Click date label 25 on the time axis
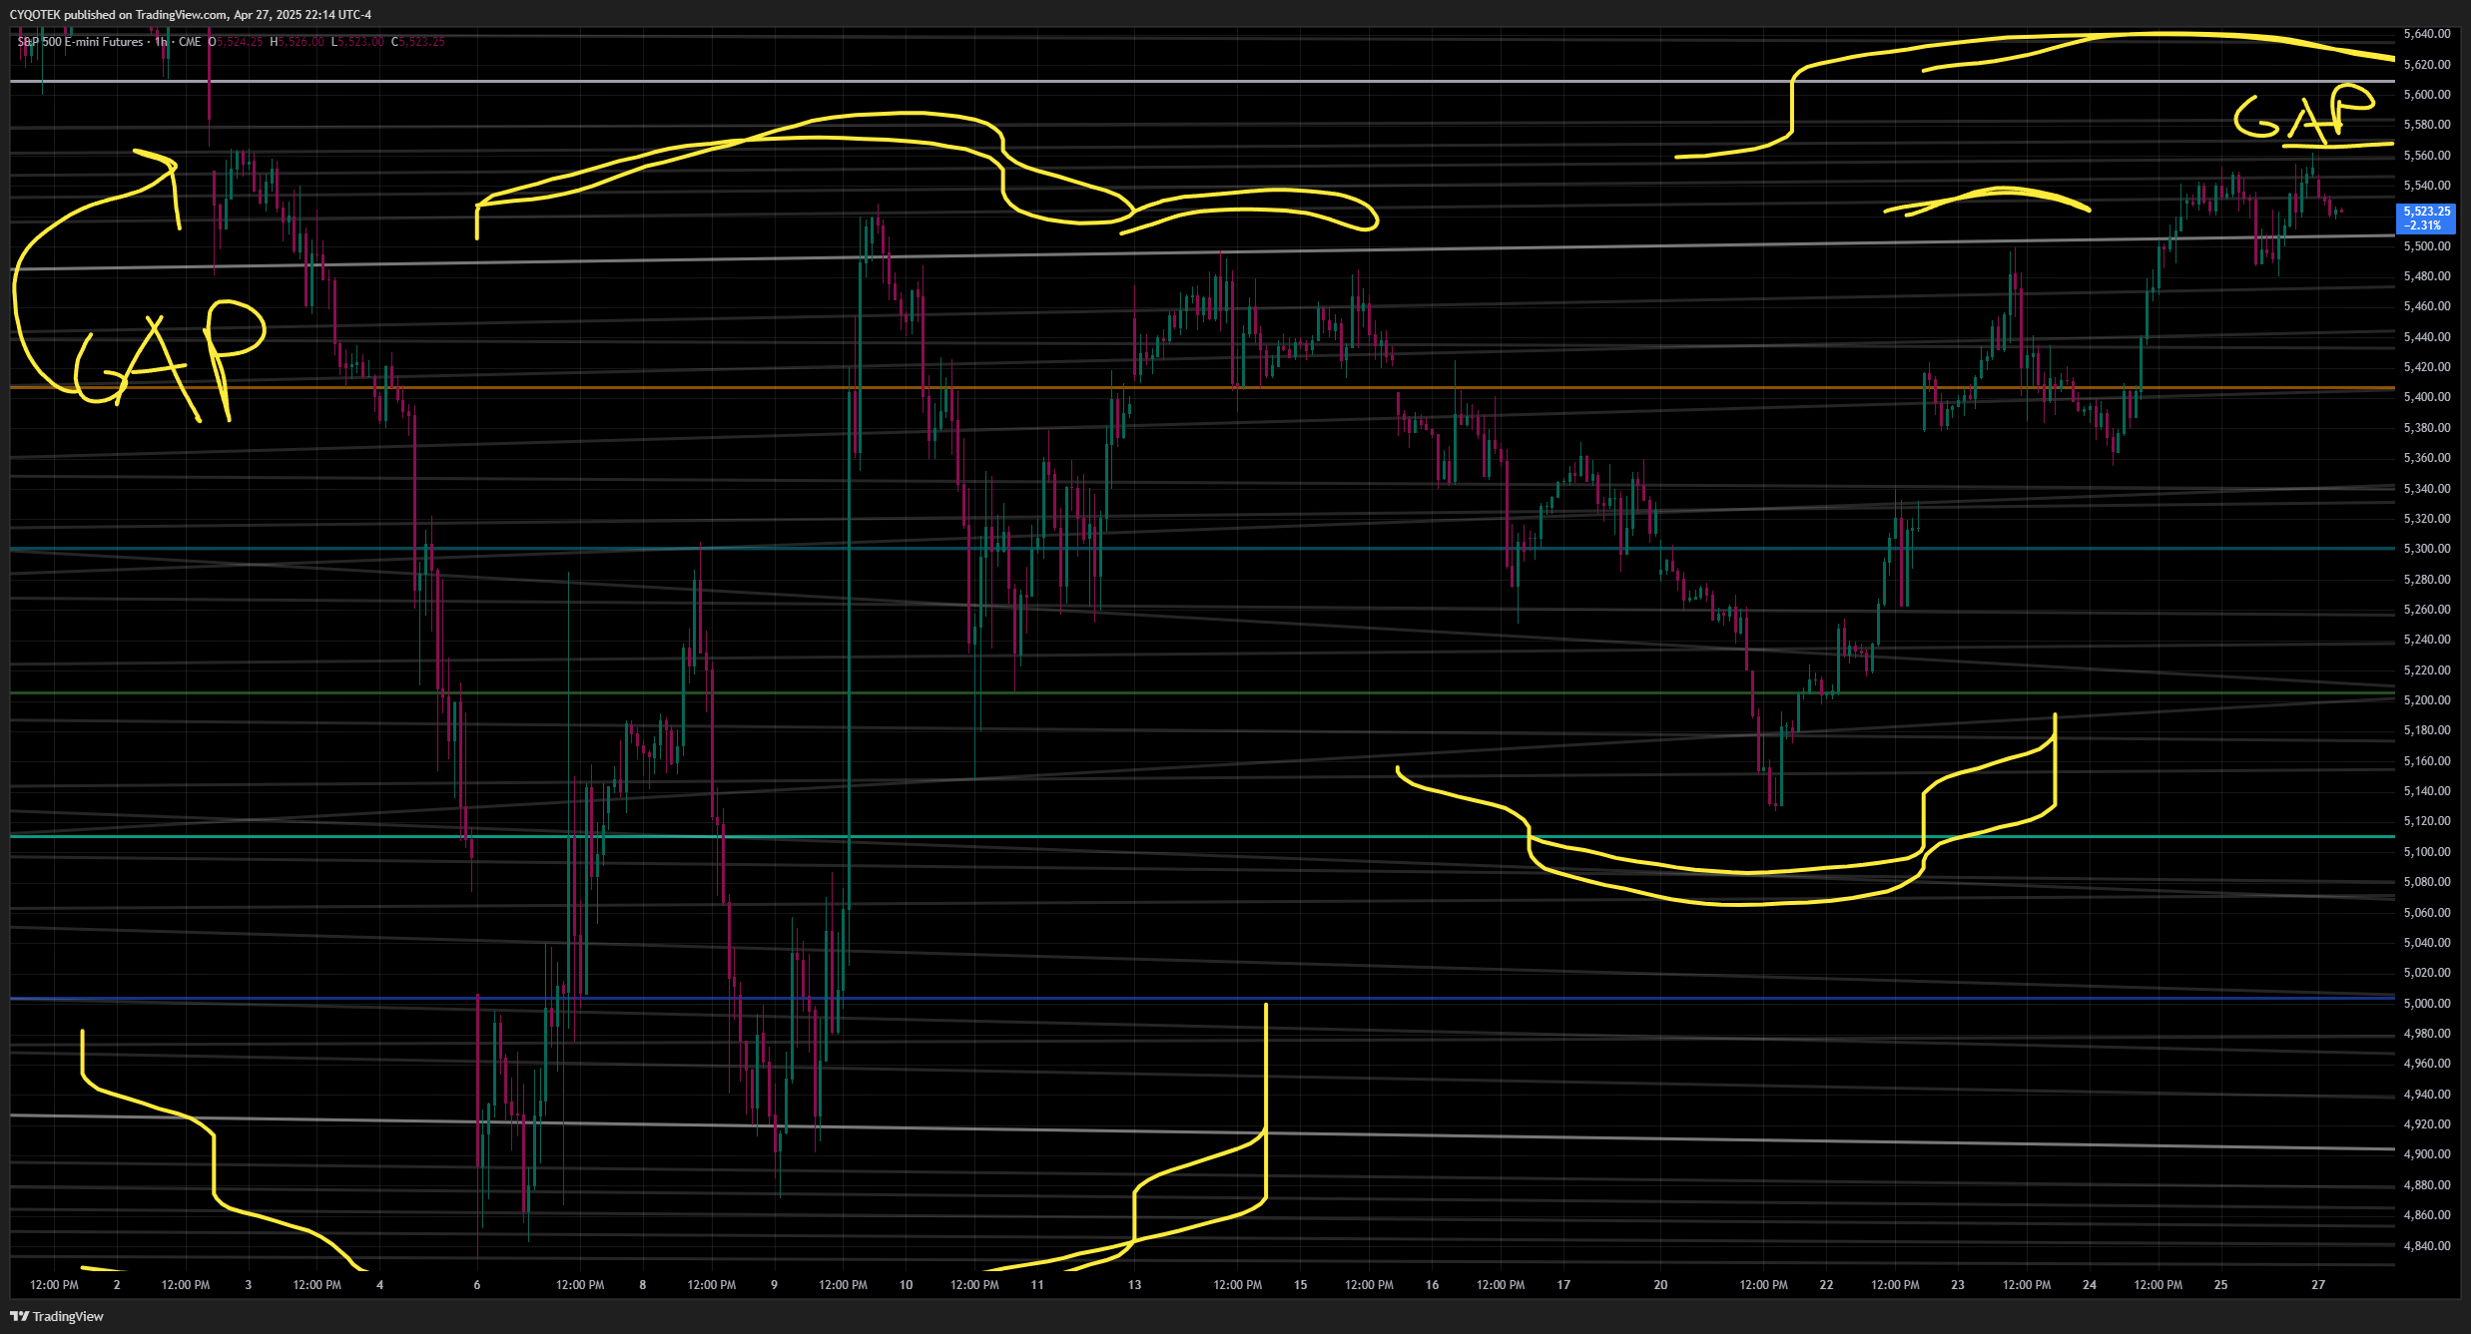This screenshot has height=1334, width=2471. click(x=2220, y=1285)
